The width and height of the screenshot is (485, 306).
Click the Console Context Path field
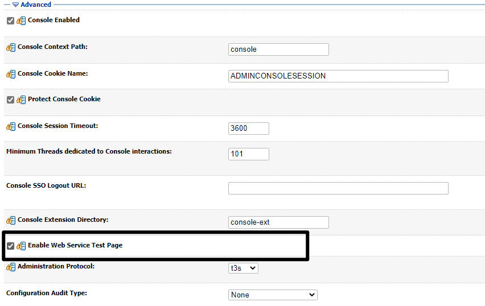[278, 49]
